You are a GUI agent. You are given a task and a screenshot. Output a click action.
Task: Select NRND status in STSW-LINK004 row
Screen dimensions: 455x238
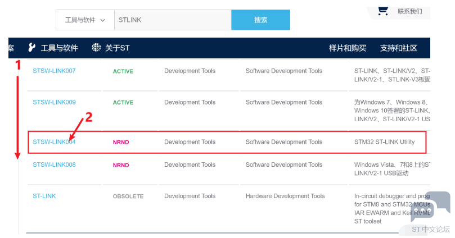click(x=121, y=142)
